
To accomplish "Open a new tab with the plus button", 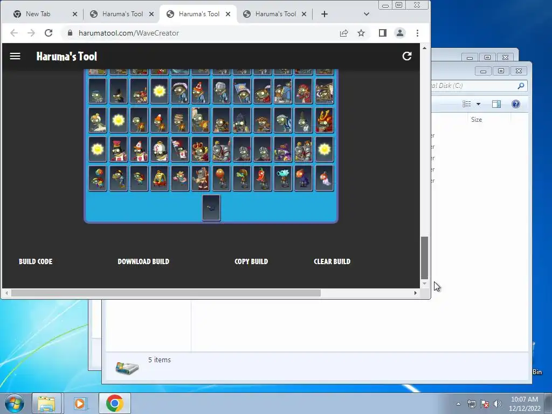I will [x=324, y=14].
